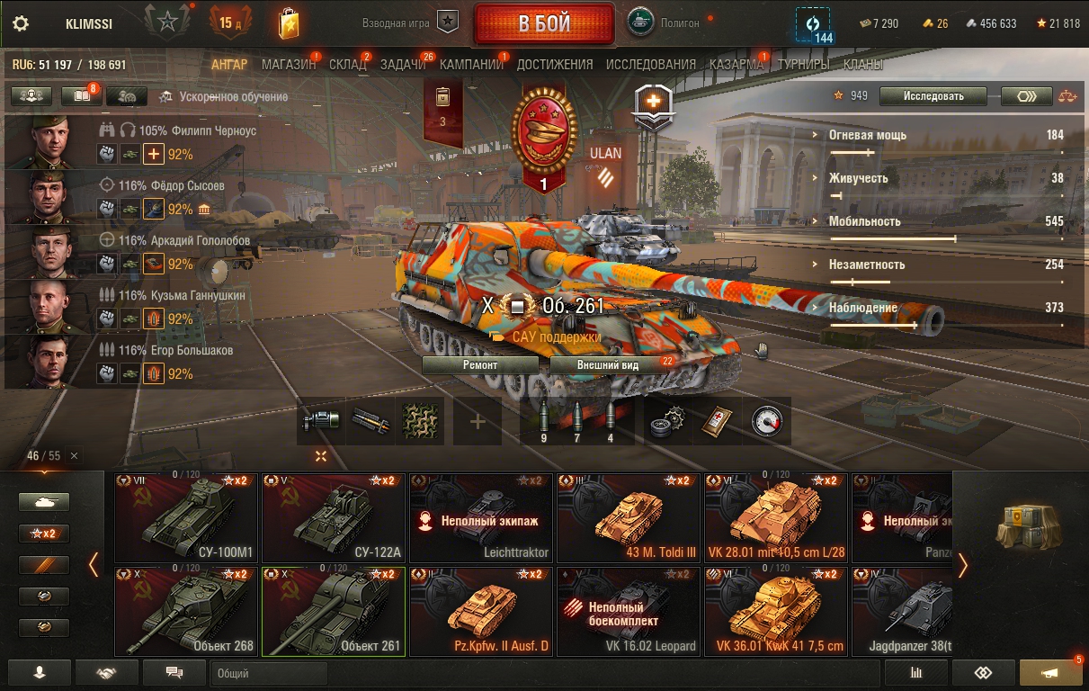Open the chat channels icon at bottom
Viewport: 1089px width, 691px height.
(174, 672)
